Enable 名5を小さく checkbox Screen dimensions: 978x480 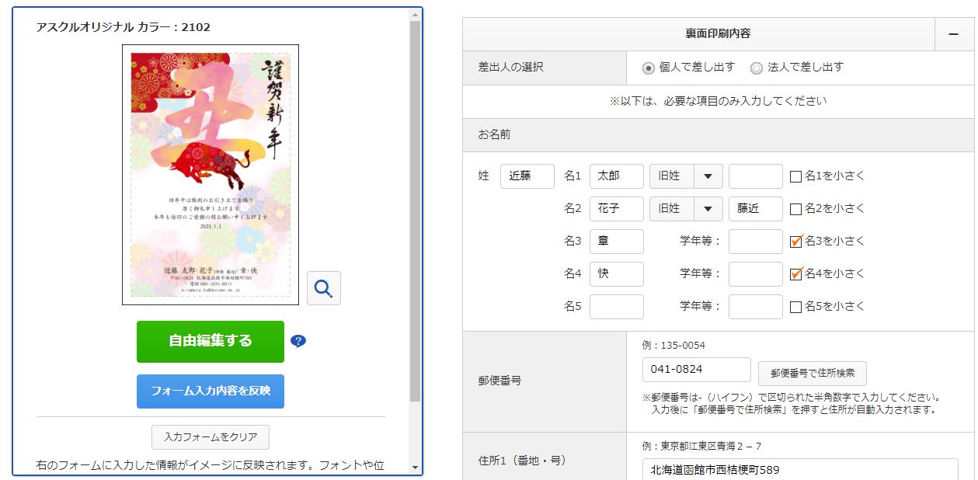click(x=795, y=307)
